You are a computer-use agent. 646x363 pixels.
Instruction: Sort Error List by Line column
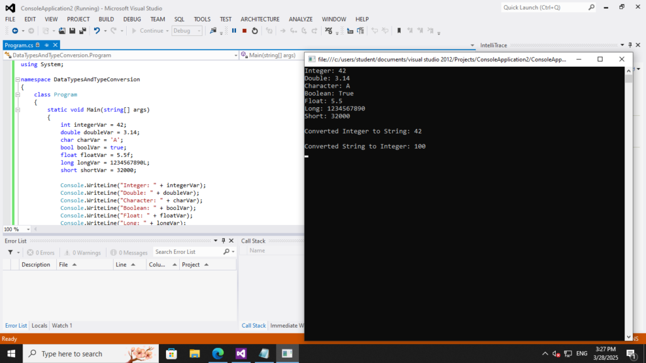click(x=130, y=265)
